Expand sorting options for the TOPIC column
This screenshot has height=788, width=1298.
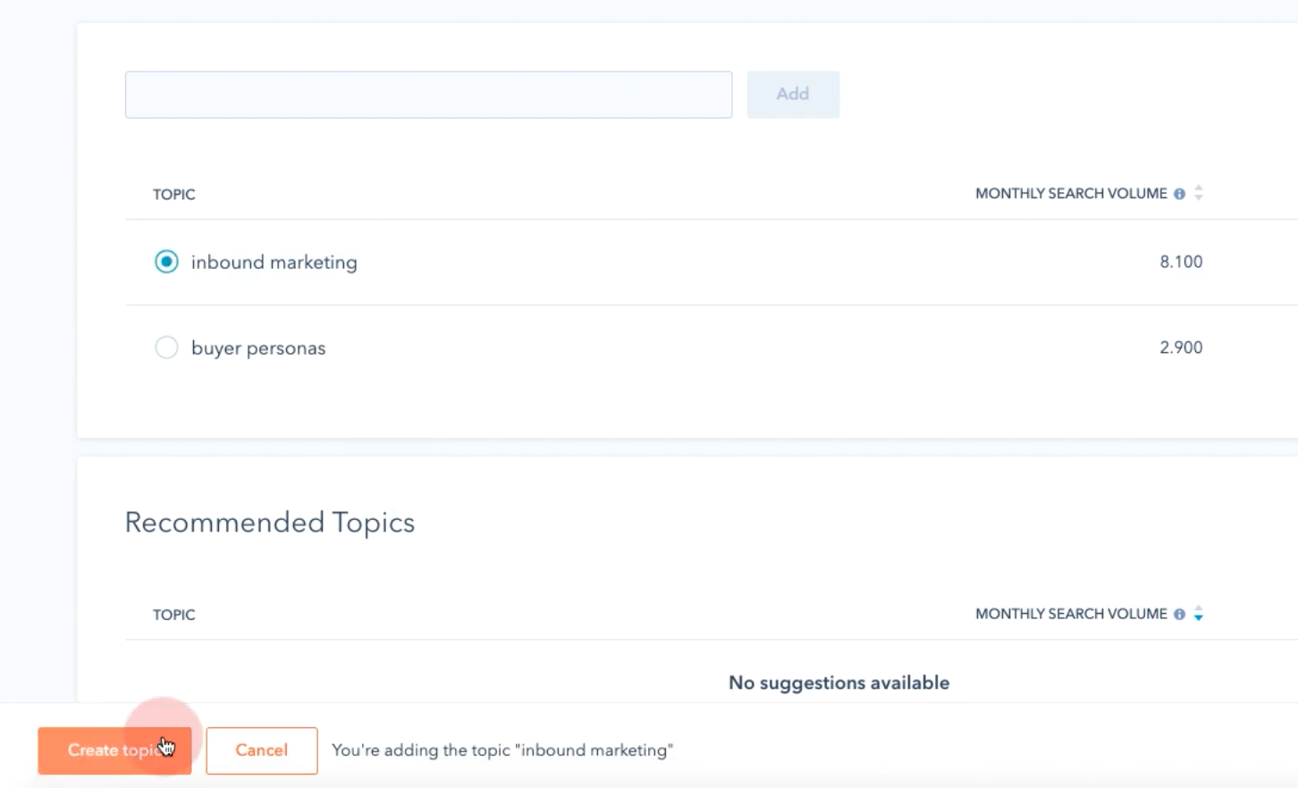[x=174, y=194]
